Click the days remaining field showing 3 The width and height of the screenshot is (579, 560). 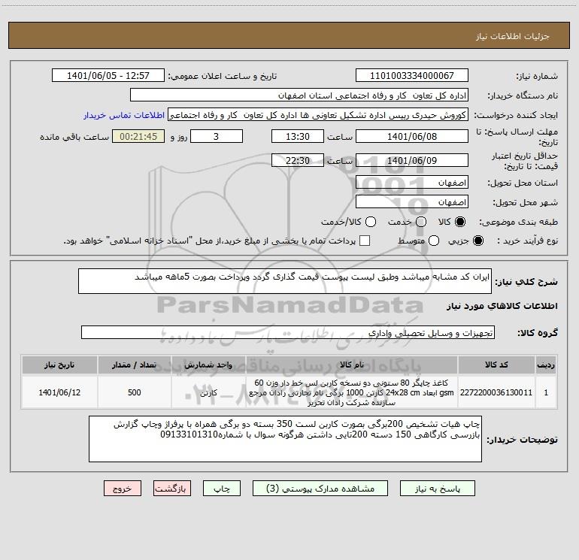pos(217,136)
